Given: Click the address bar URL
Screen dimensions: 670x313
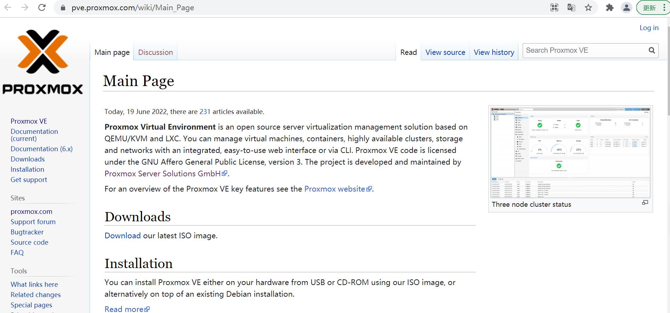Looking at the screenshot, I should [x=133, y=8].
